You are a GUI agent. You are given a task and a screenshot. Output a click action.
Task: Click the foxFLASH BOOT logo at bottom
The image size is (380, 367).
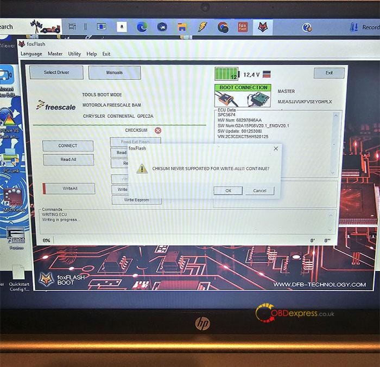click(62, 280)
